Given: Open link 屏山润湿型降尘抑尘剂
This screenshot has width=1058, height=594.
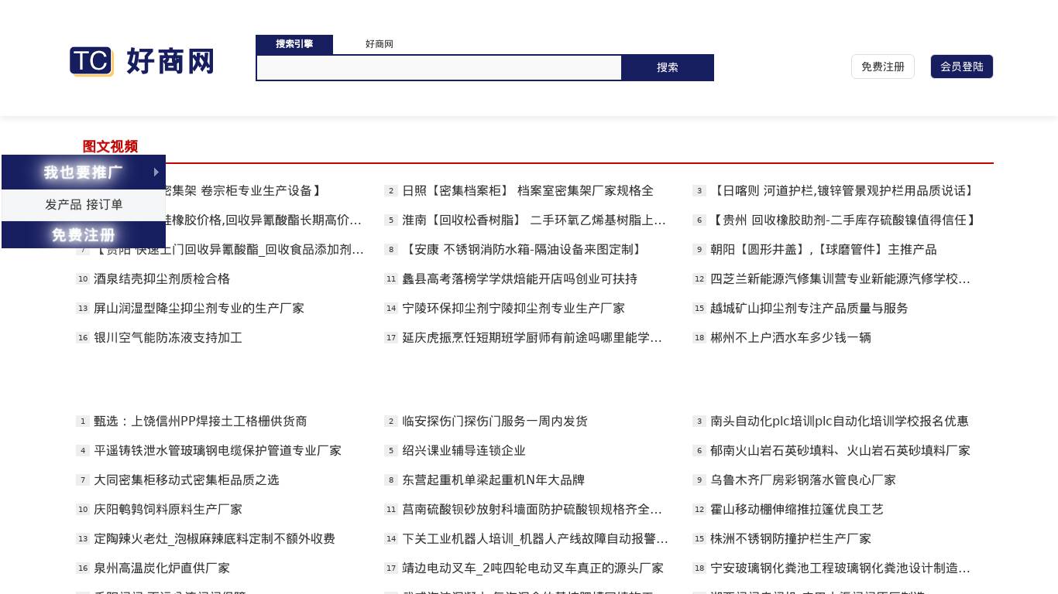Looking at the screenshot, I should pos(199,309).
